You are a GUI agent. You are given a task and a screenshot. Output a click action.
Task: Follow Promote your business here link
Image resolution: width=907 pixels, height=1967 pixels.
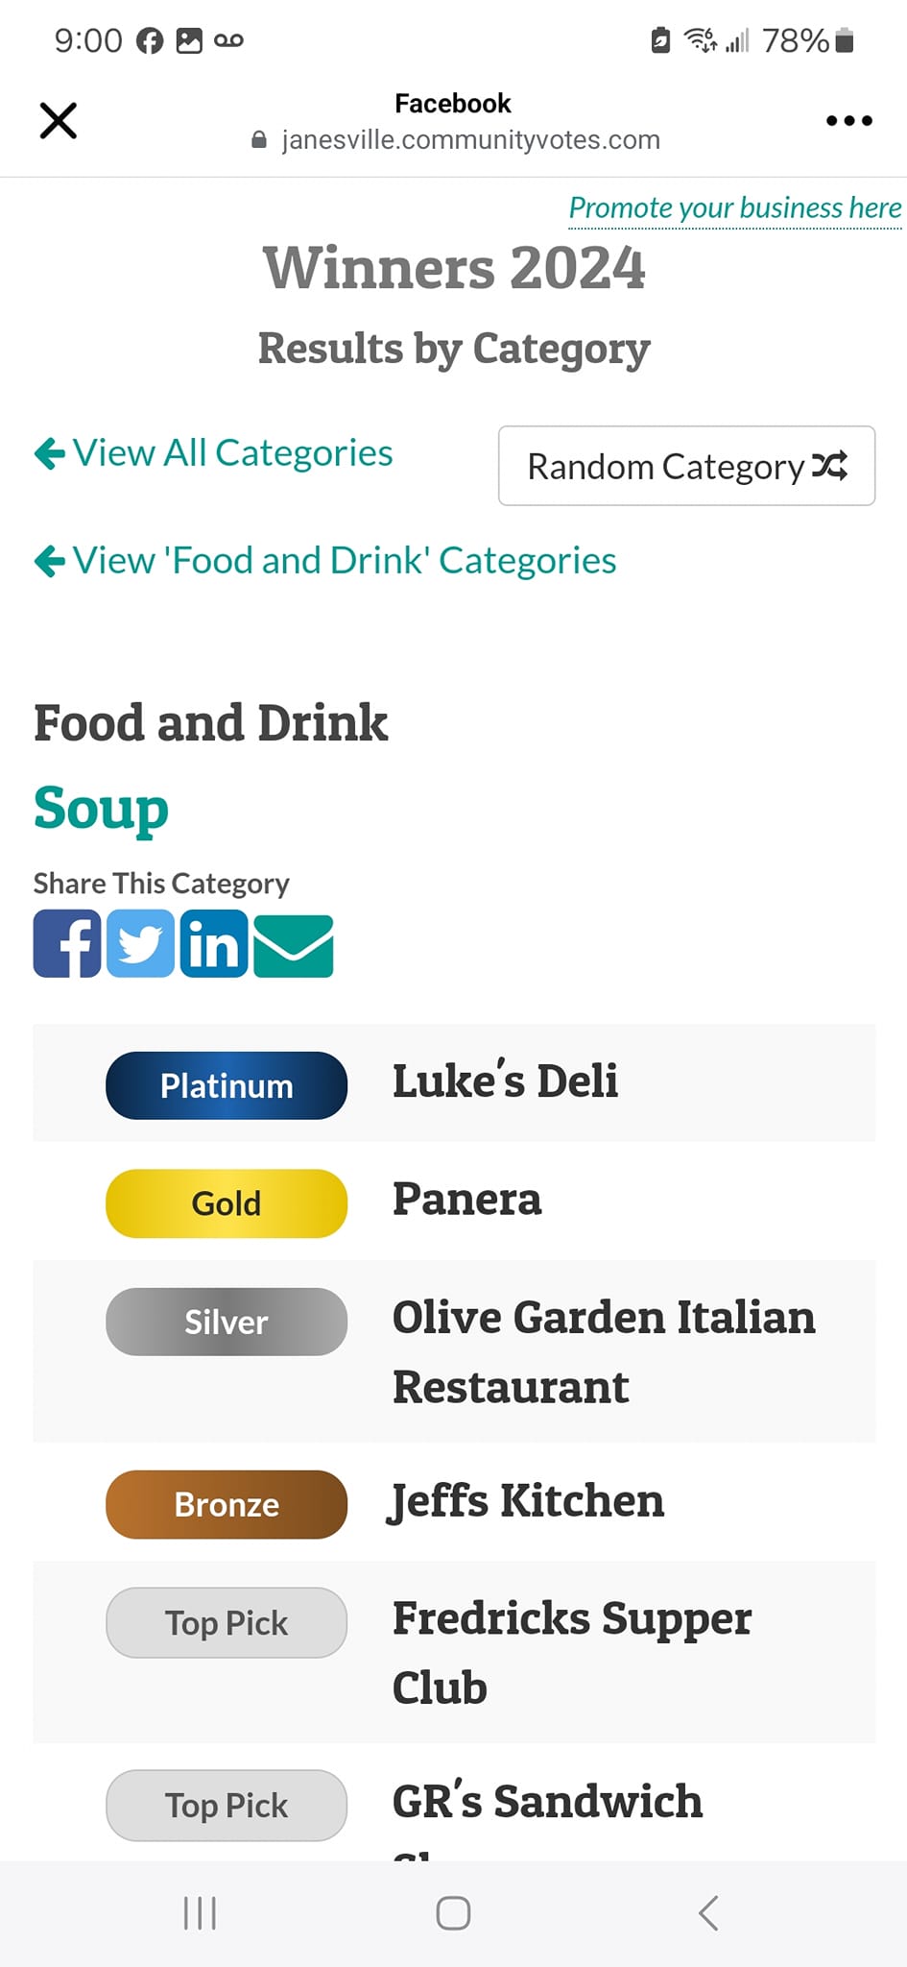[x=735, y=207]
